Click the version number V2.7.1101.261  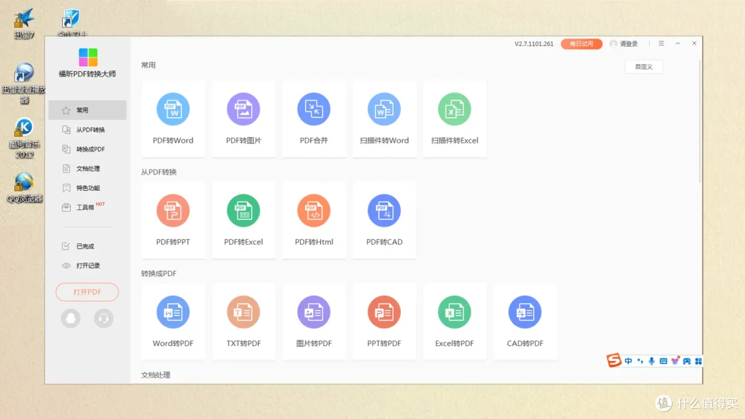pyautogui.click(x=534, y=43)
